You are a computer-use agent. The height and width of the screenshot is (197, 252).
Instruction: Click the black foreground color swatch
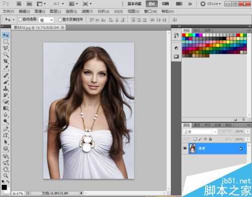(4, 187)
